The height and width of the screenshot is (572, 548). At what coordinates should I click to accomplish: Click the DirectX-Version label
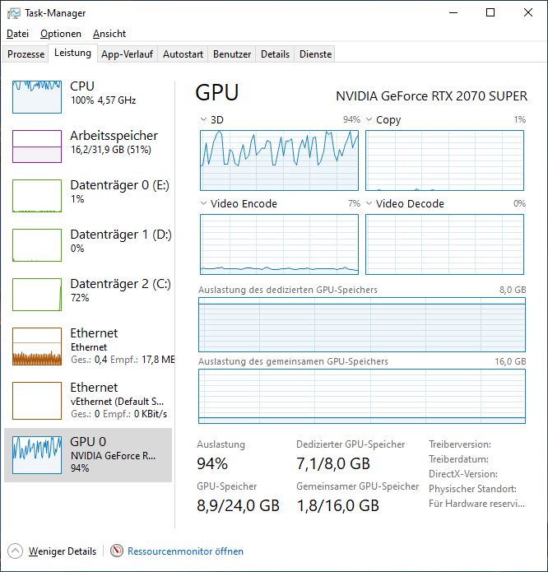[463, 474]
